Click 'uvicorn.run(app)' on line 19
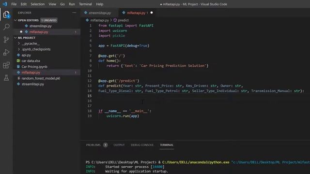 point(123,116)
